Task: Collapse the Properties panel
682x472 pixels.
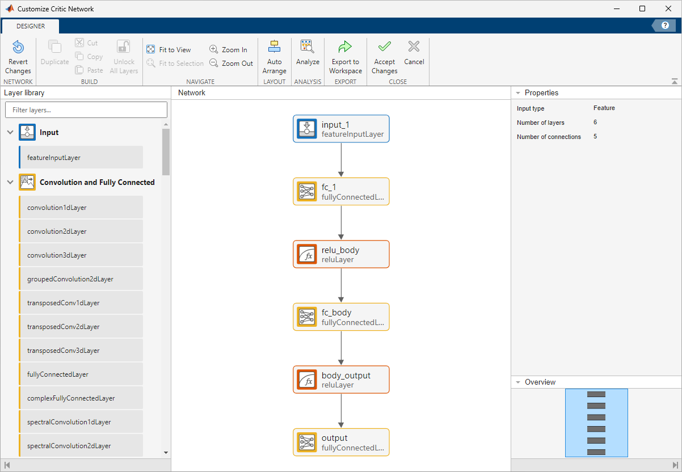Action: (518, 93)
